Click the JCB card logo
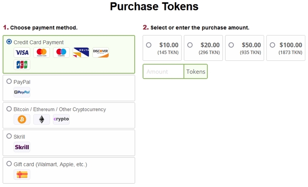 click(x=22, y=65)
